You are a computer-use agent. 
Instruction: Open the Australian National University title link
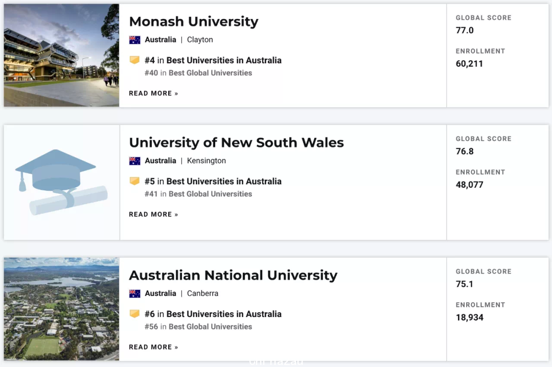233,275
